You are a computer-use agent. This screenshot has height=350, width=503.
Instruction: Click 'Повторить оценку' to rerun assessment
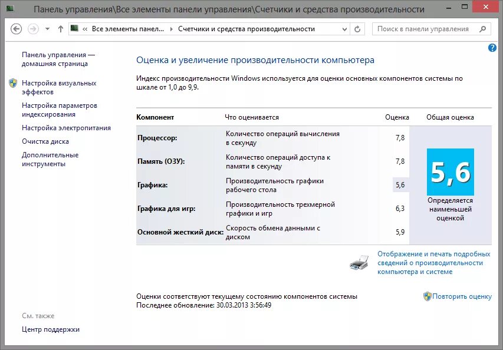[462, 296]
